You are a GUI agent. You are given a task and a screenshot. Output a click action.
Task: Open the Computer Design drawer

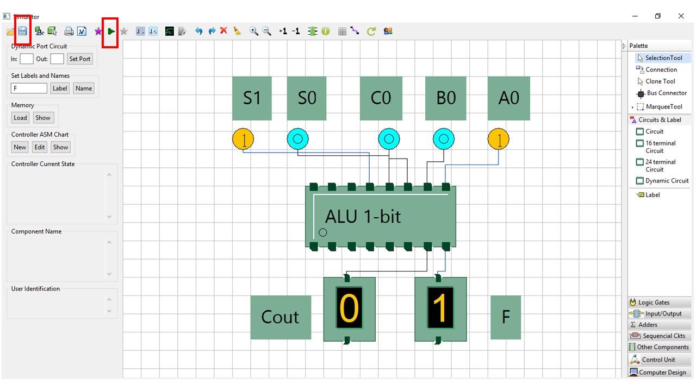click(x=660, y=373)
